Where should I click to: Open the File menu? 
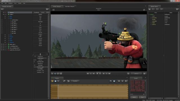[x=2, y=3]
